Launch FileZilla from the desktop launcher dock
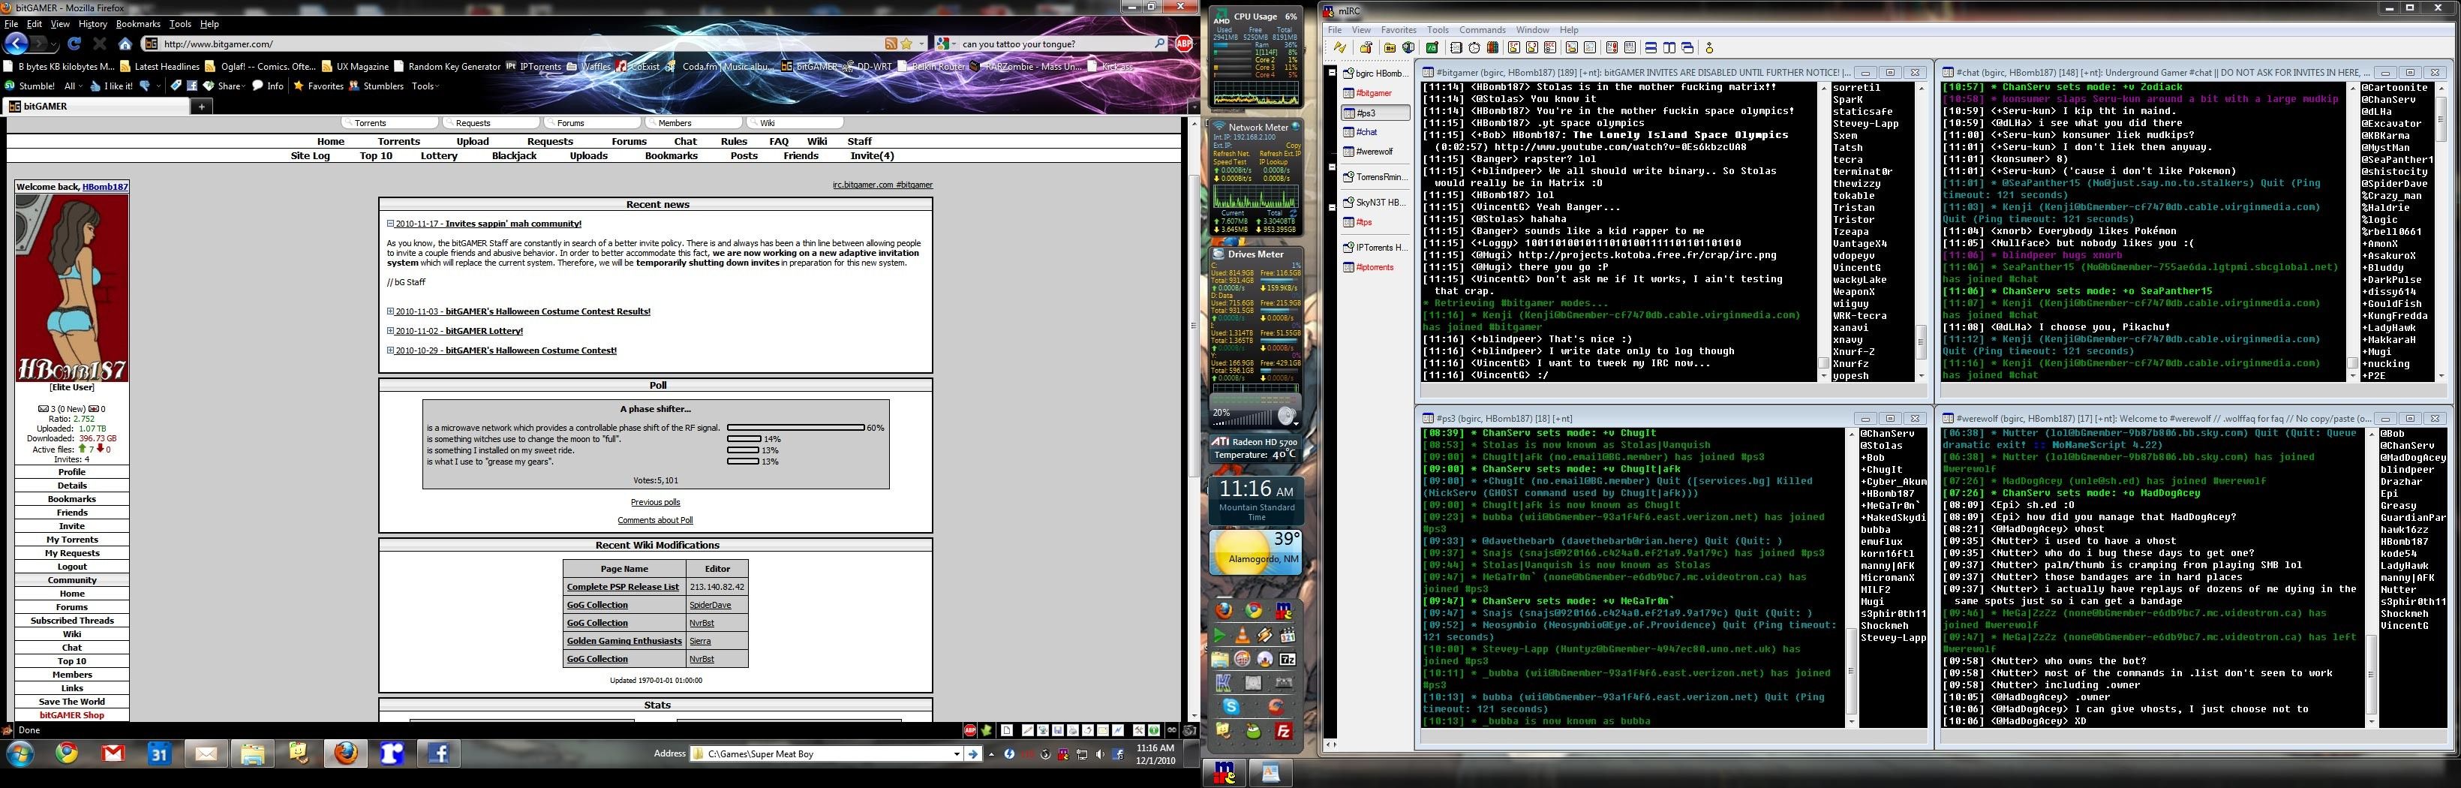2461x788 pixels. click(1284, 731)
